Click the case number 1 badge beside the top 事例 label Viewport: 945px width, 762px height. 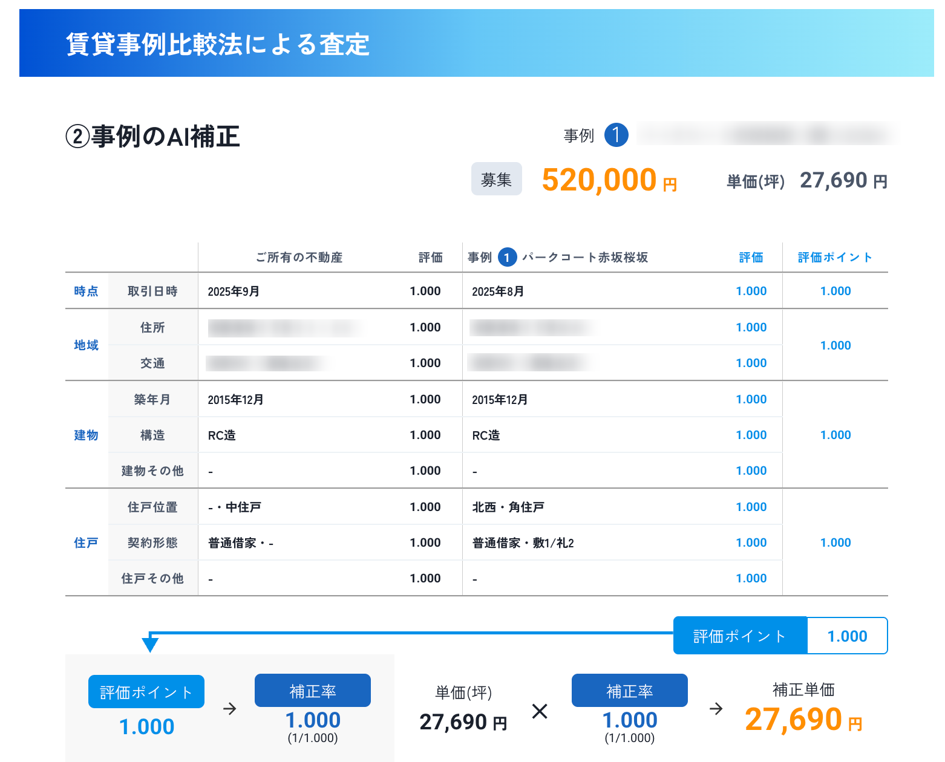coord(616,135)
